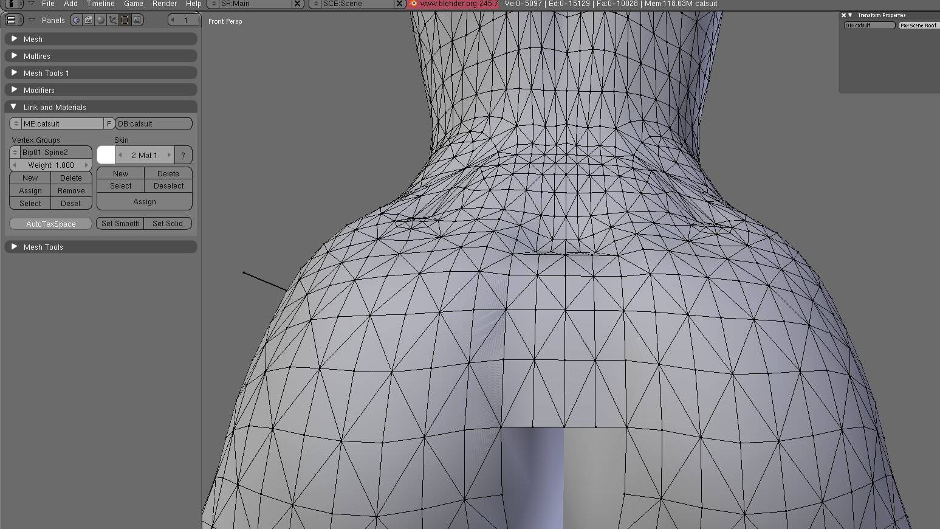Click OB: catsuit field in Transform Properties

(870, 26)
